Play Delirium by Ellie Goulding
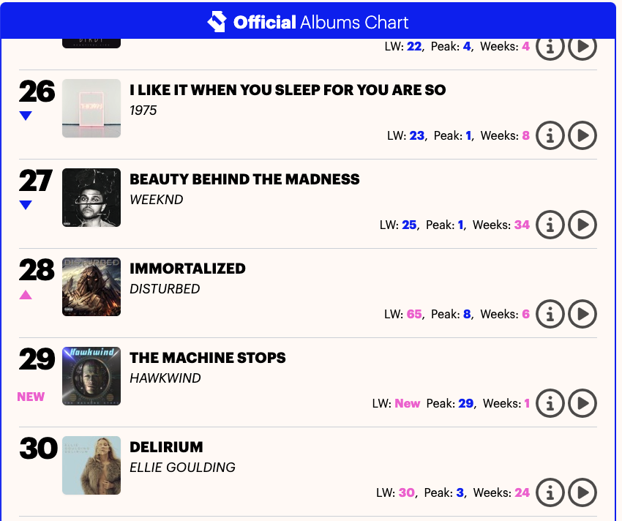This screenshot has height=521, width=622. click(x=582, y=492)
